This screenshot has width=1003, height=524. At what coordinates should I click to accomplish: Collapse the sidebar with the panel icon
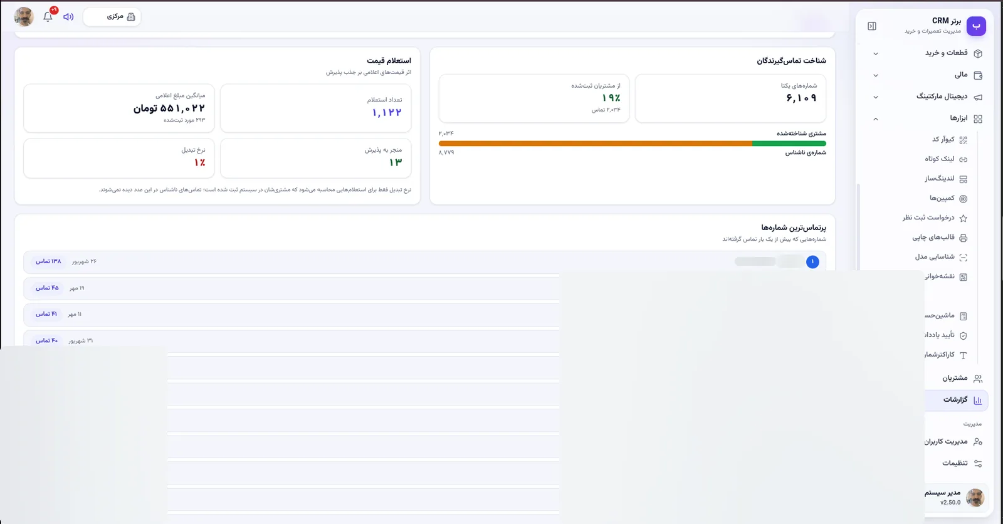(872, 26)
